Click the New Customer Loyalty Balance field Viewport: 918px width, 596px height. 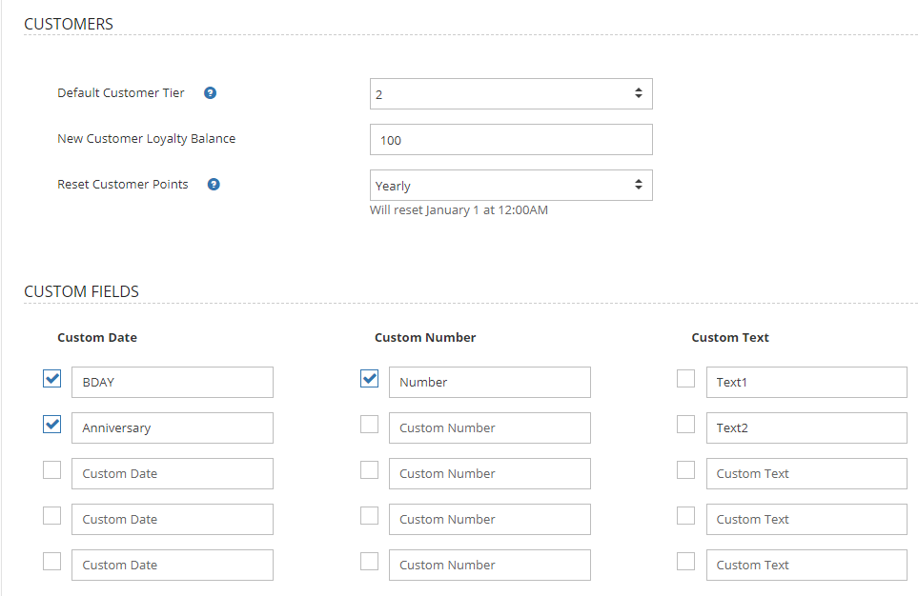point(511,139)
